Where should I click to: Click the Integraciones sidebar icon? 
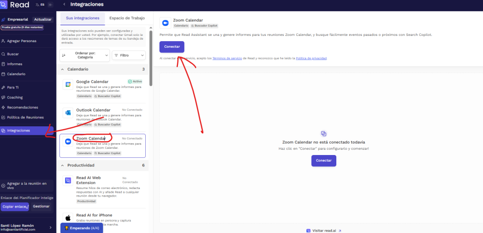3,130
